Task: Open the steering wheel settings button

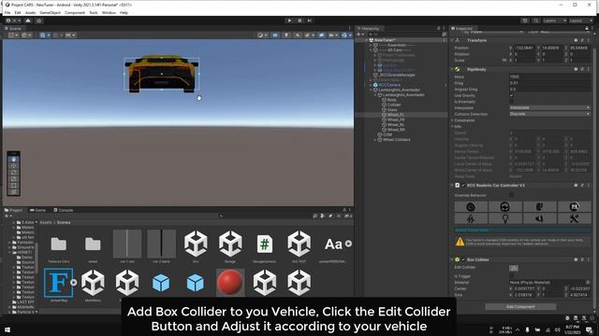Action: coord(505,206)
